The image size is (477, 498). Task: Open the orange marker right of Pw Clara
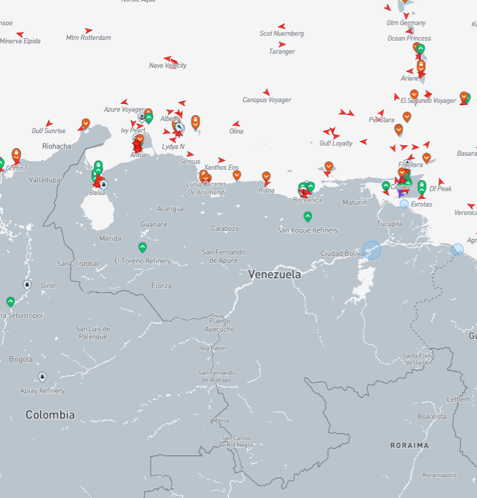click(407, 117)
